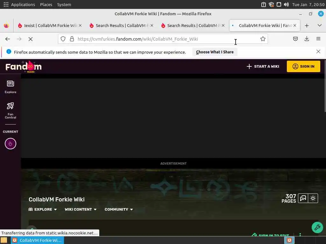
Task: Open the tracking protection shield
Action: tap(63, 39)
